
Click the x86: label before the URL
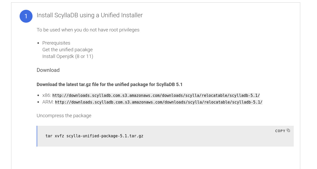click(x=47, y=95)
